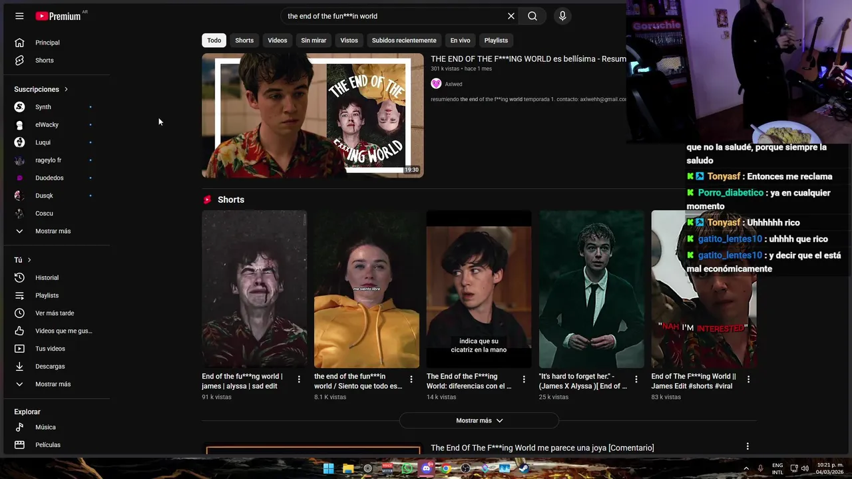
Task: Open options for 'It's hard to forget her' short
Action: click(x=636, y=379)
